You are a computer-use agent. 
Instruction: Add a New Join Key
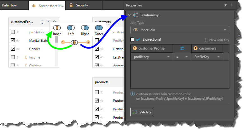[217, 40]
